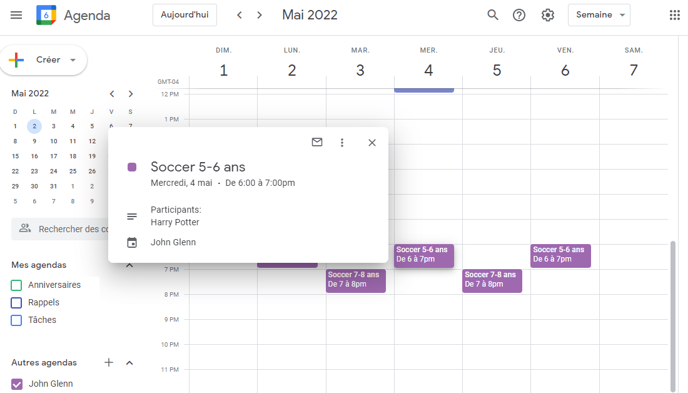Uncheck the John Glenn calendar checkbox
Viewport: 688px width, 393px height.
[x=17, y=384]
